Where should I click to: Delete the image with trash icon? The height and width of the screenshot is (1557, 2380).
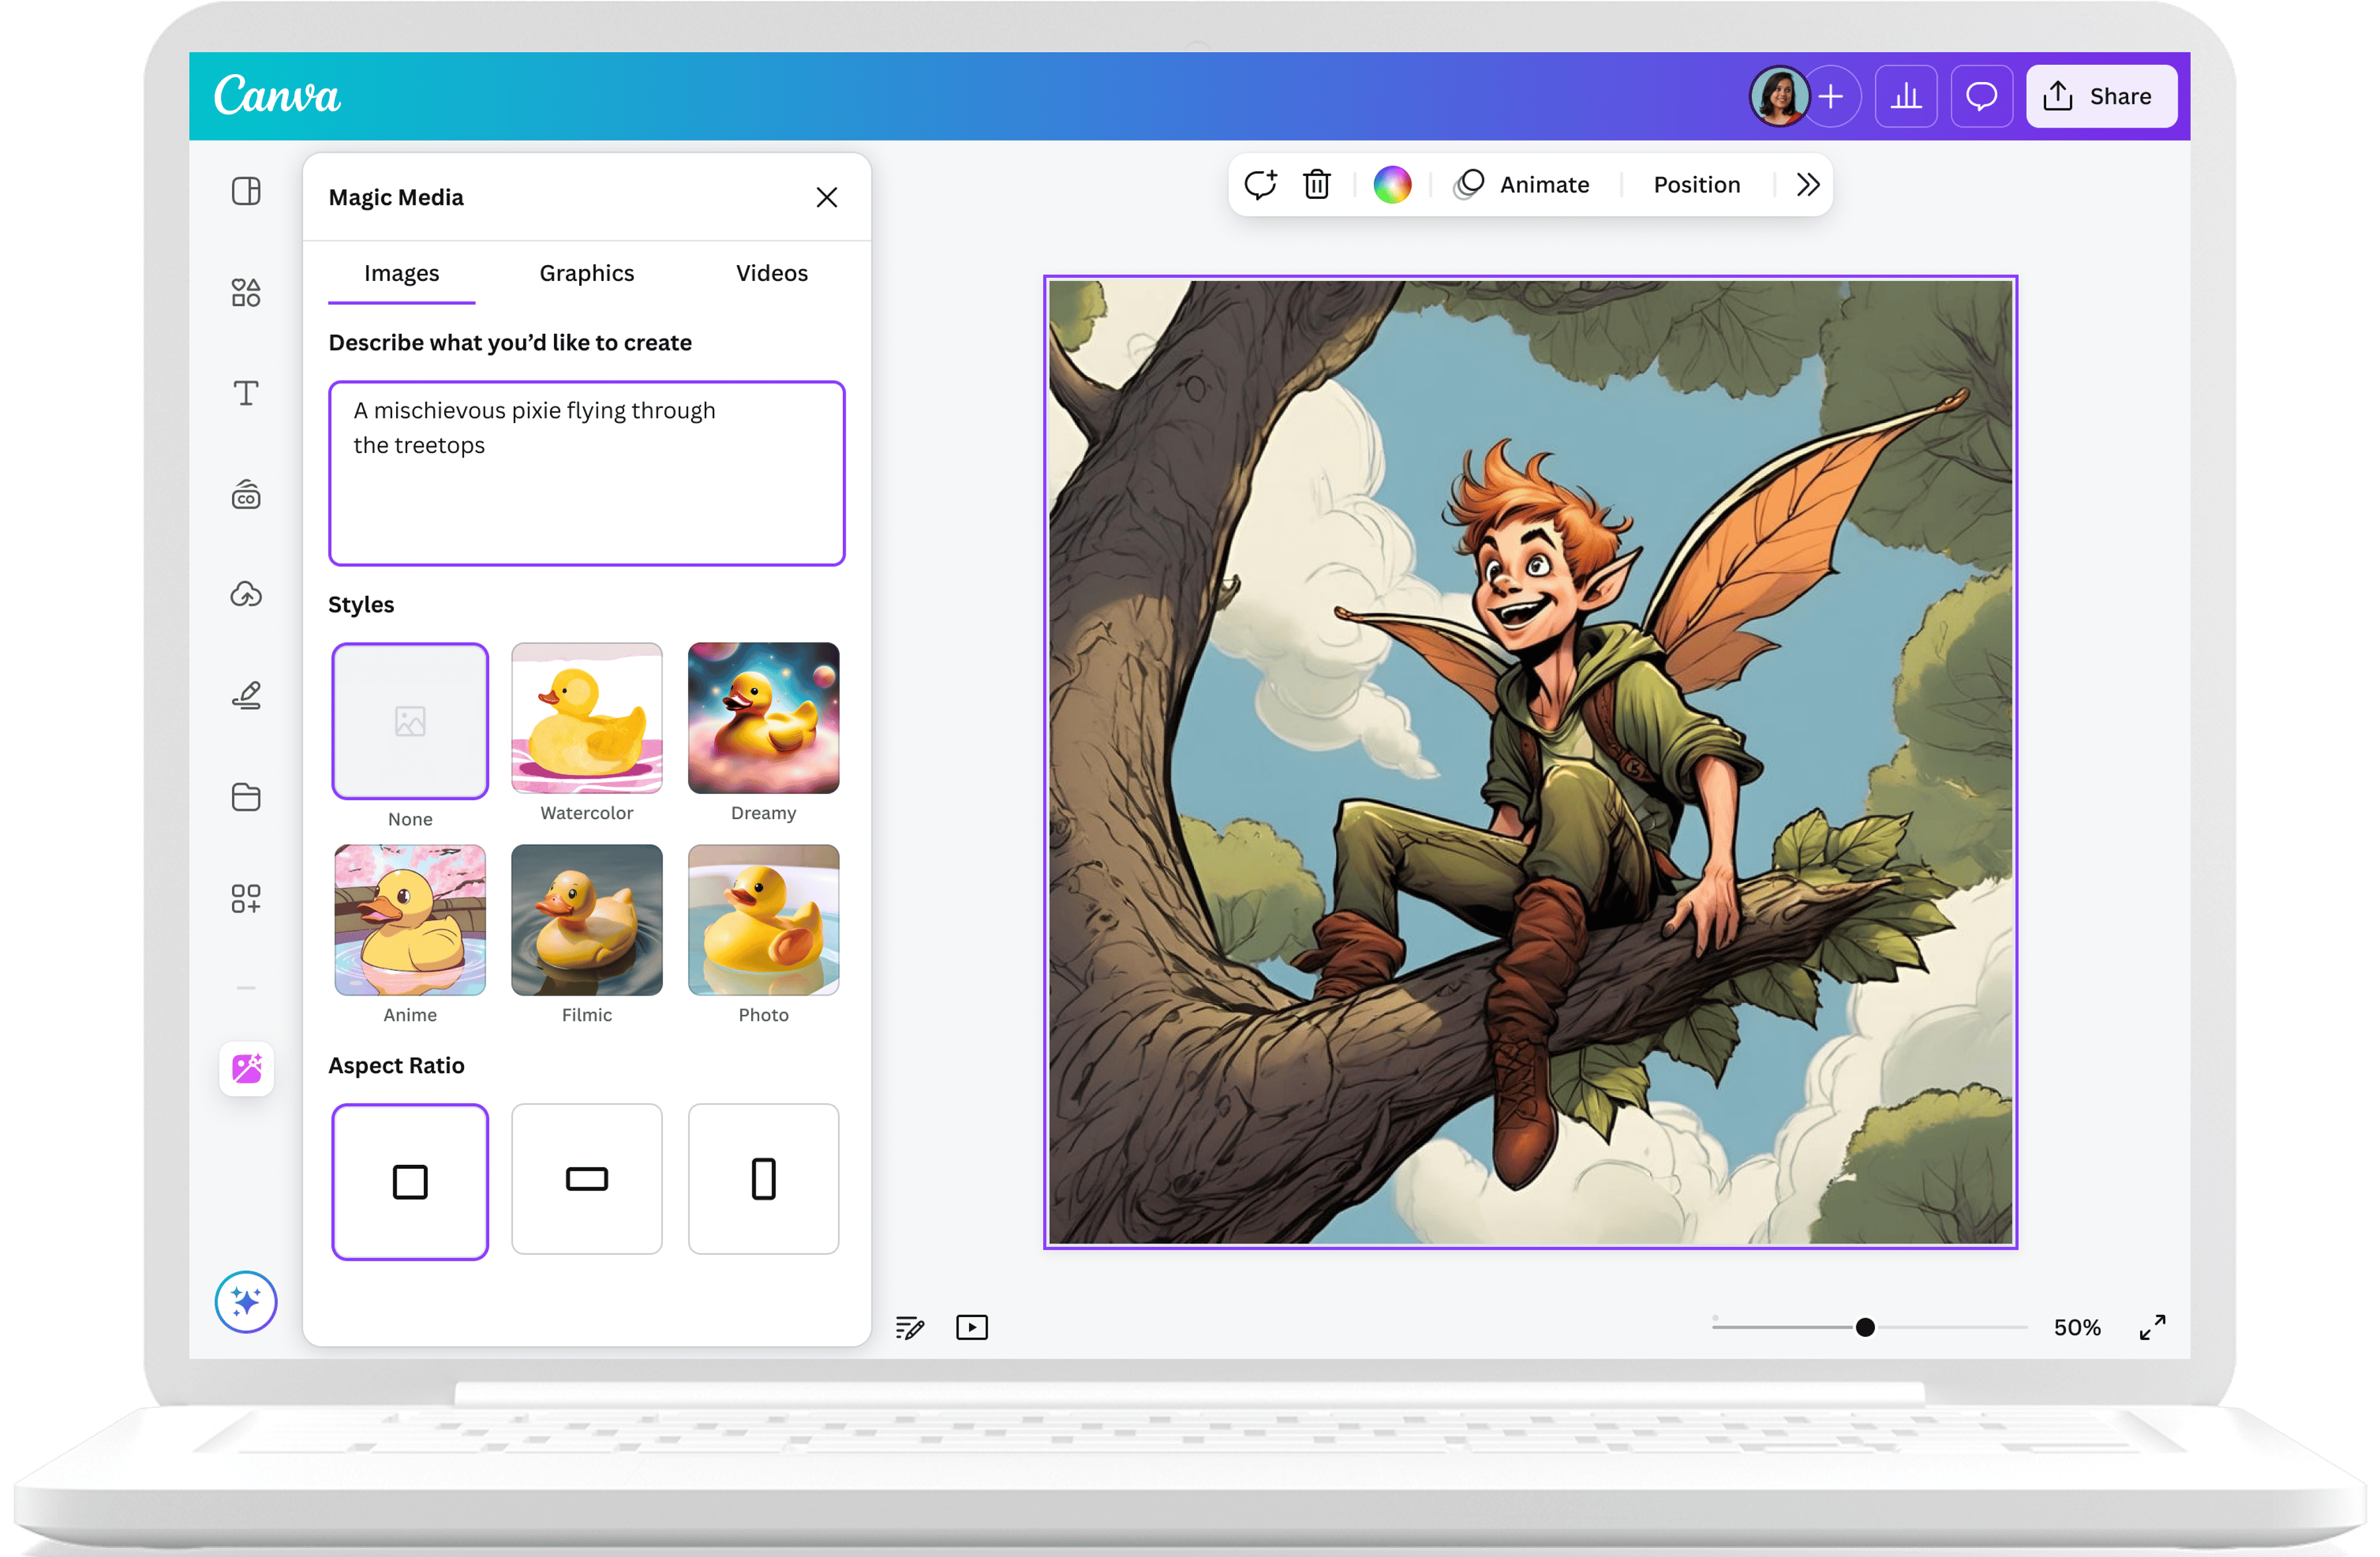coord(1317,184)
